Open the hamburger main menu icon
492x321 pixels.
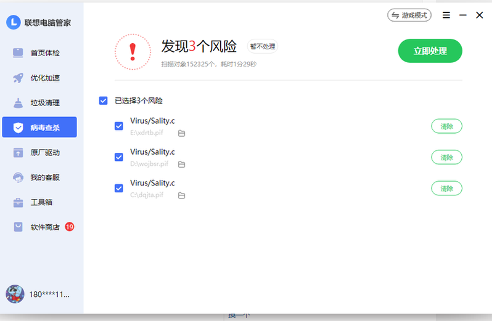[x=446, y=15]
